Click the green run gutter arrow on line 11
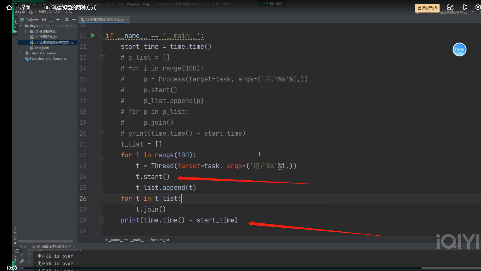481x271 pixels. click(93, 36)
